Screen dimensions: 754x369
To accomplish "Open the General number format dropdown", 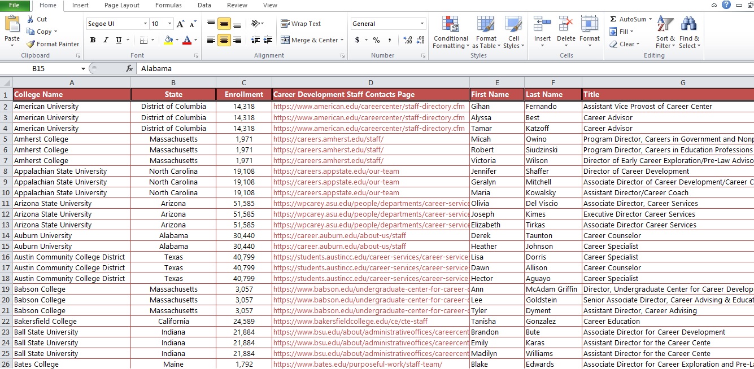I will (422, 24).
